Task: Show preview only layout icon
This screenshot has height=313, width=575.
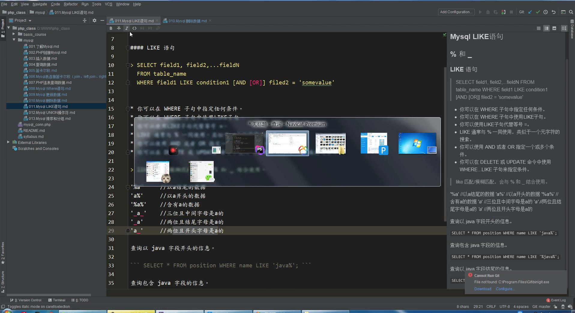Action: click(x=554, y=28)
